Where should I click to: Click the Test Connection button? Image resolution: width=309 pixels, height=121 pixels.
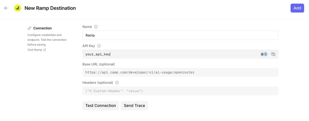(x=100, y=106)
